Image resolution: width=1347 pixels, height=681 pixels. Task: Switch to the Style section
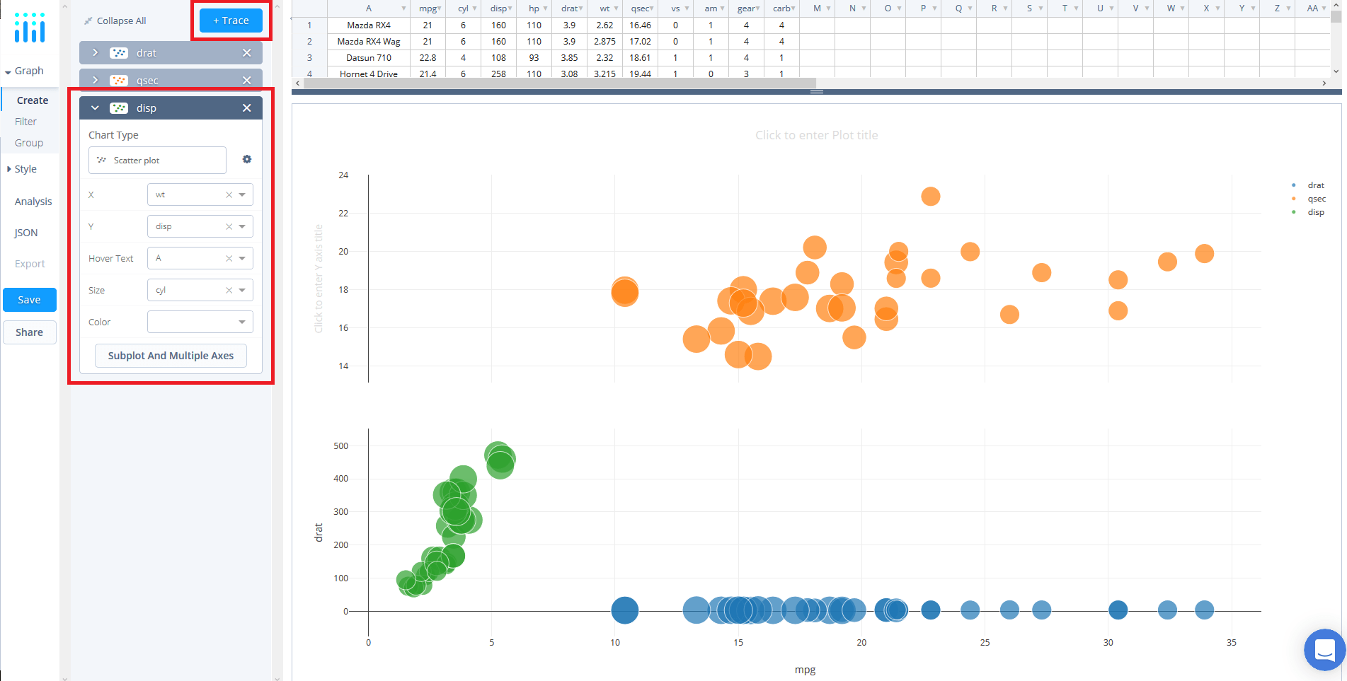[x=25, y=168]
